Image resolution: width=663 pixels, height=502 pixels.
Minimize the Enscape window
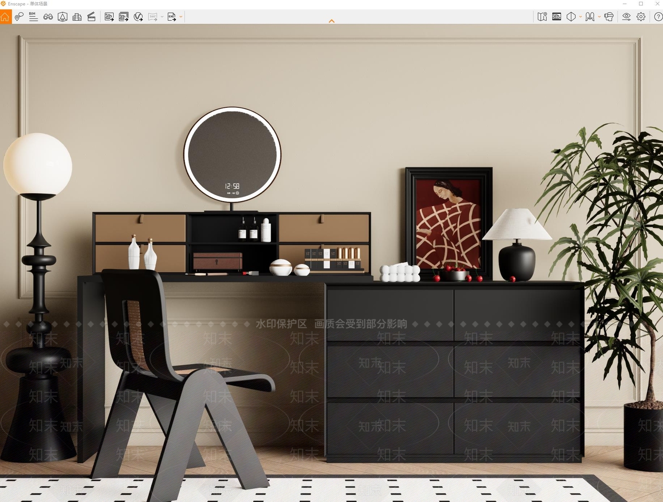click(x=624, y=4)
